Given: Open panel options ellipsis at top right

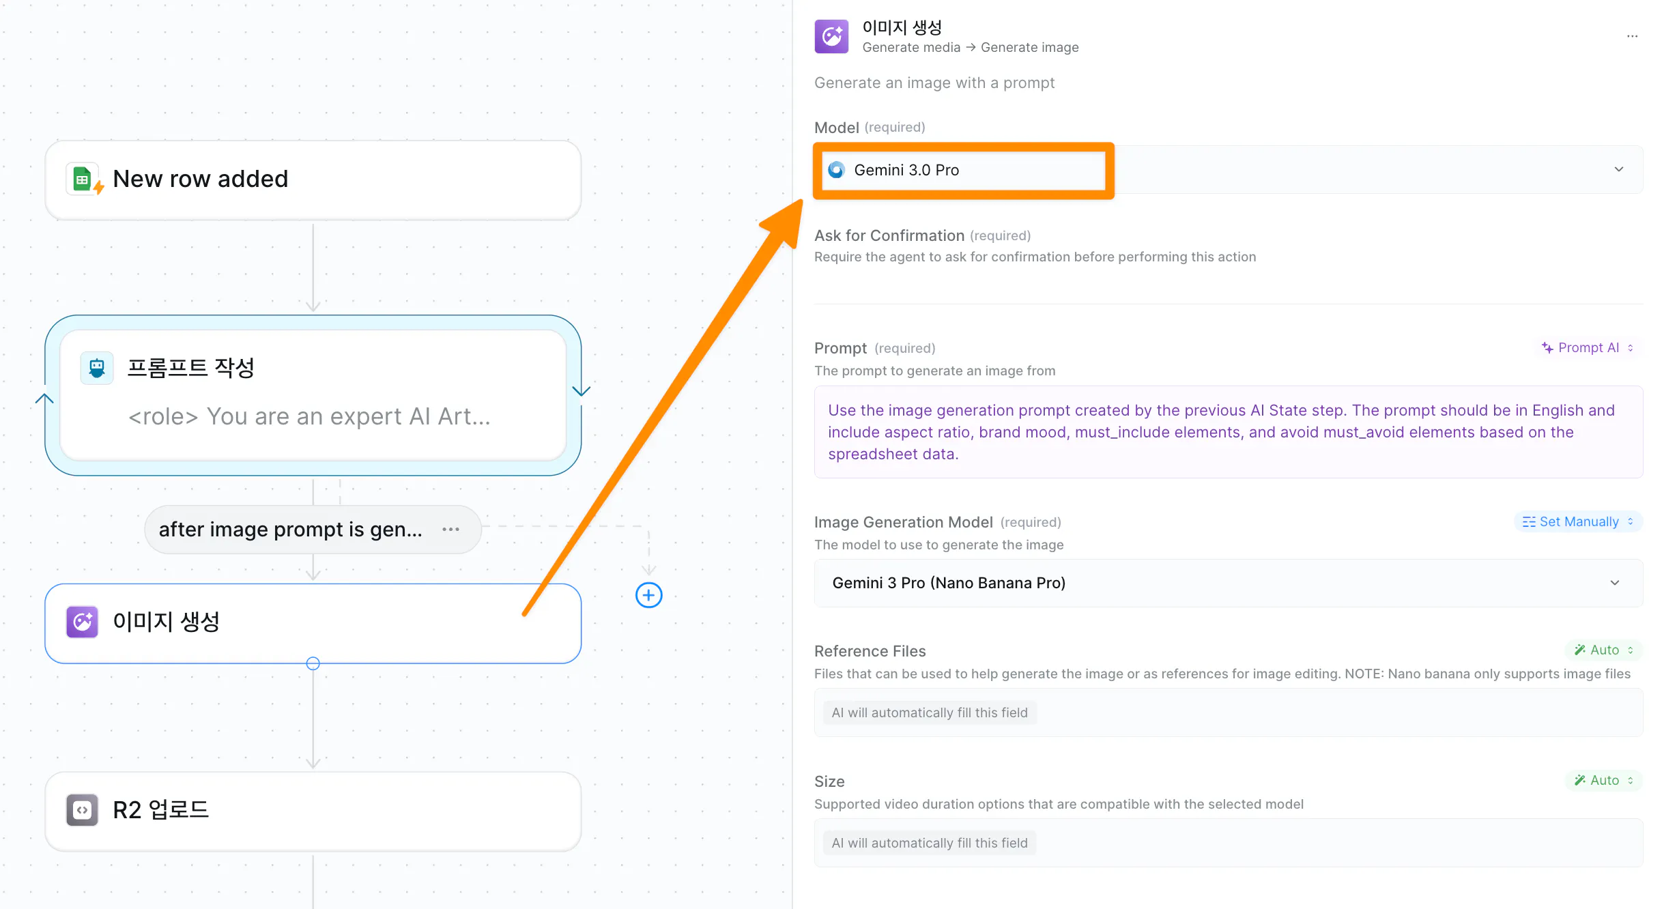Looking at the screenshot, I should 1632,36.
